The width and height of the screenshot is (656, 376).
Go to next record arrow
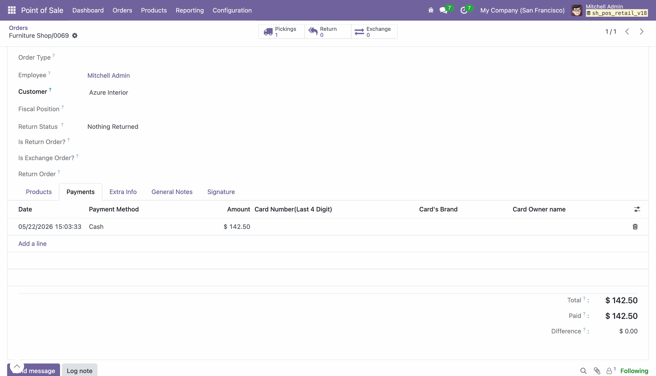coord(642,31)
